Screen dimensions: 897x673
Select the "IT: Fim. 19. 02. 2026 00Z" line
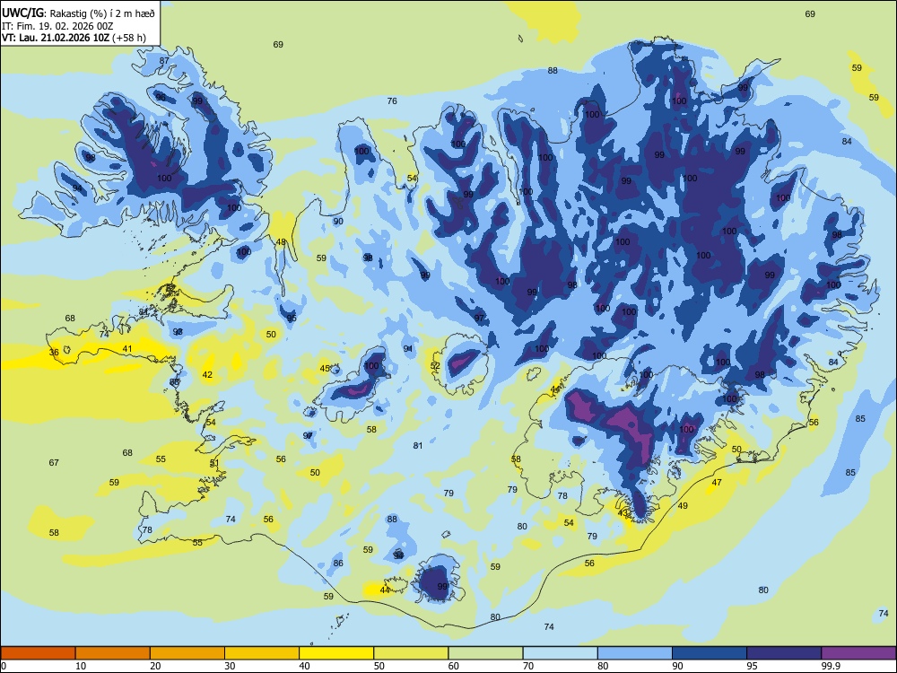[x=57, y=26]
